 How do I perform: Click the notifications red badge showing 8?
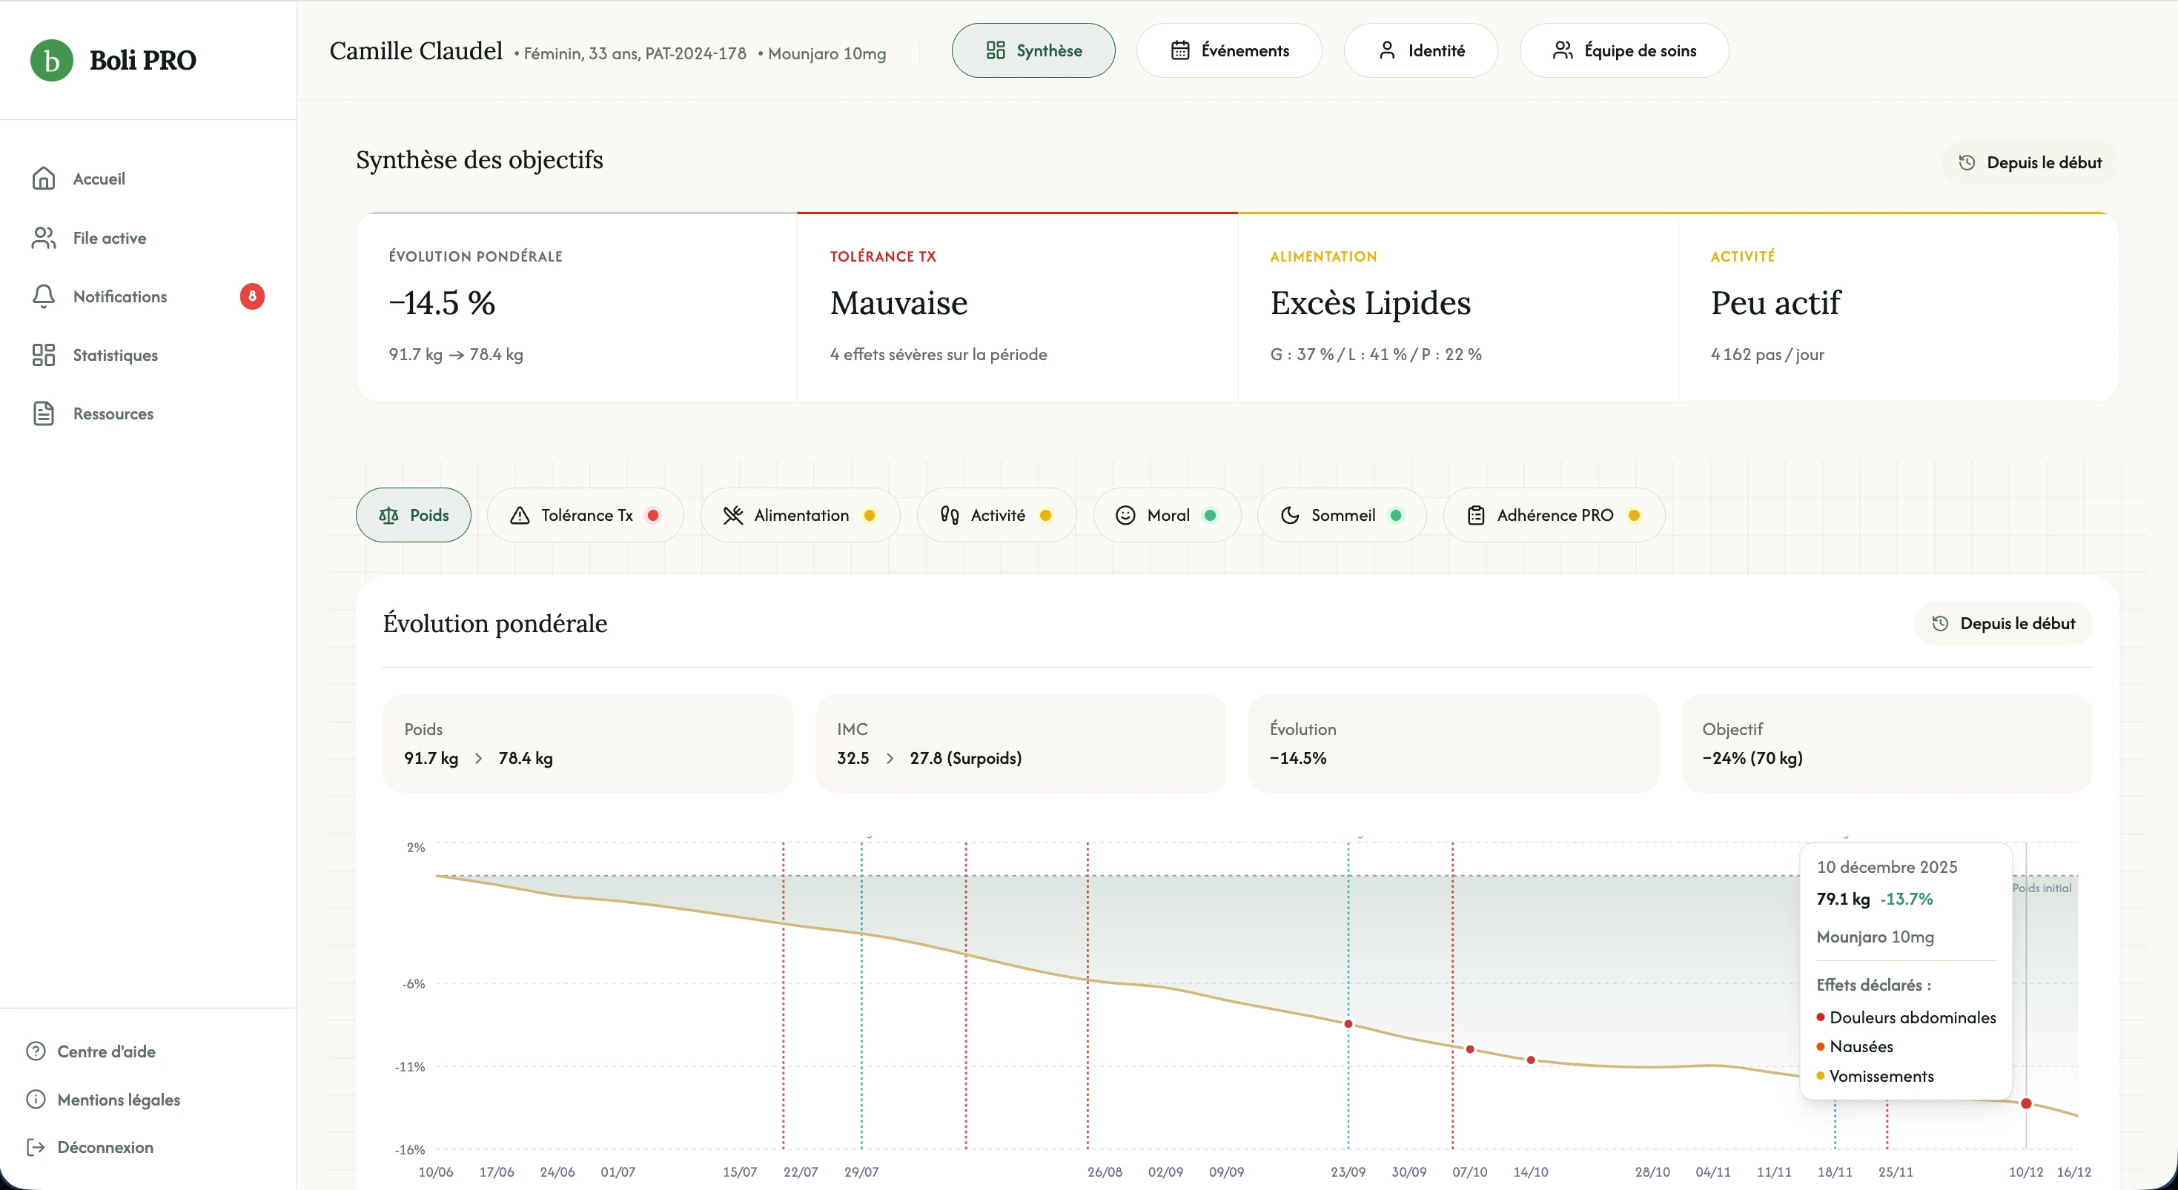(252, 296)
